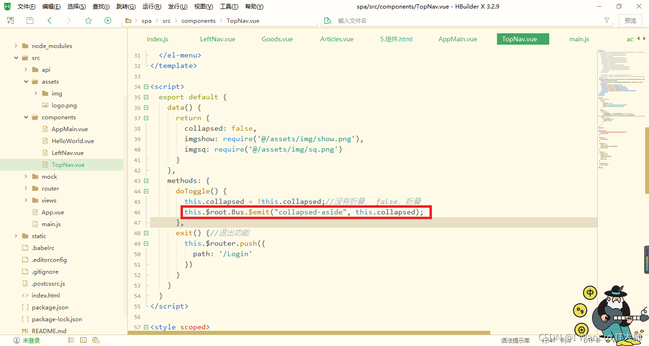Collapse code fold at line 37 return
The width and height of the screenshot is (649, 346).
(146, 118)
